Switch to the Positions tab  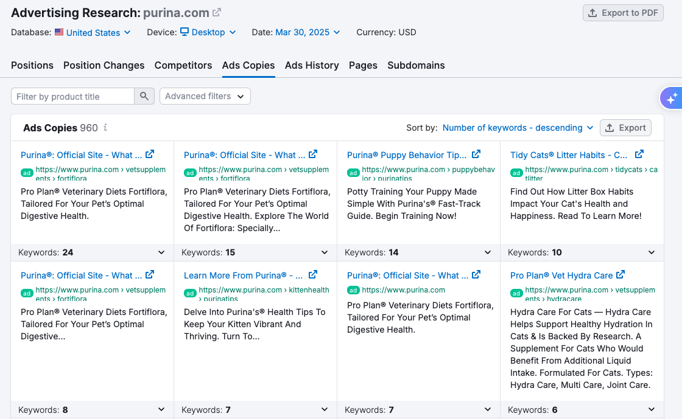[x=32, y=65]
